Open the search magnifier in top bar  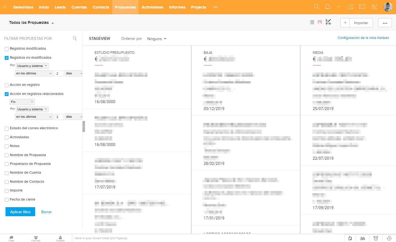tap(317, 7)
